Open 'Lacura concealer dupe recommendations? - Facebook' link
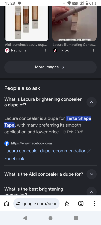This screenshot has height=225, width=101. [x=49, y=155]
